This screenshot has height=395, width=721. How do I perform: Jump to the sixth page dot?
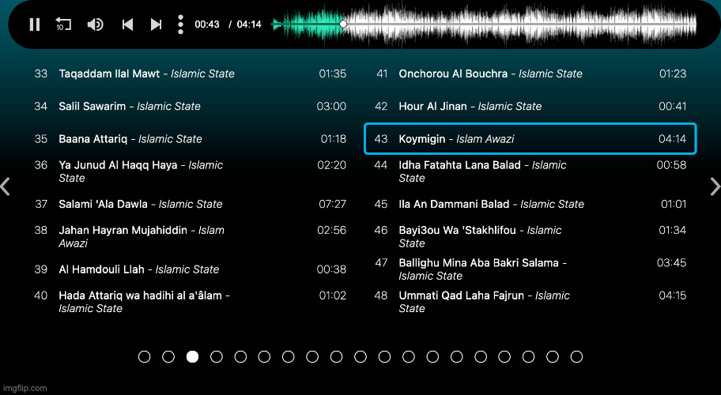pos(264,357)
